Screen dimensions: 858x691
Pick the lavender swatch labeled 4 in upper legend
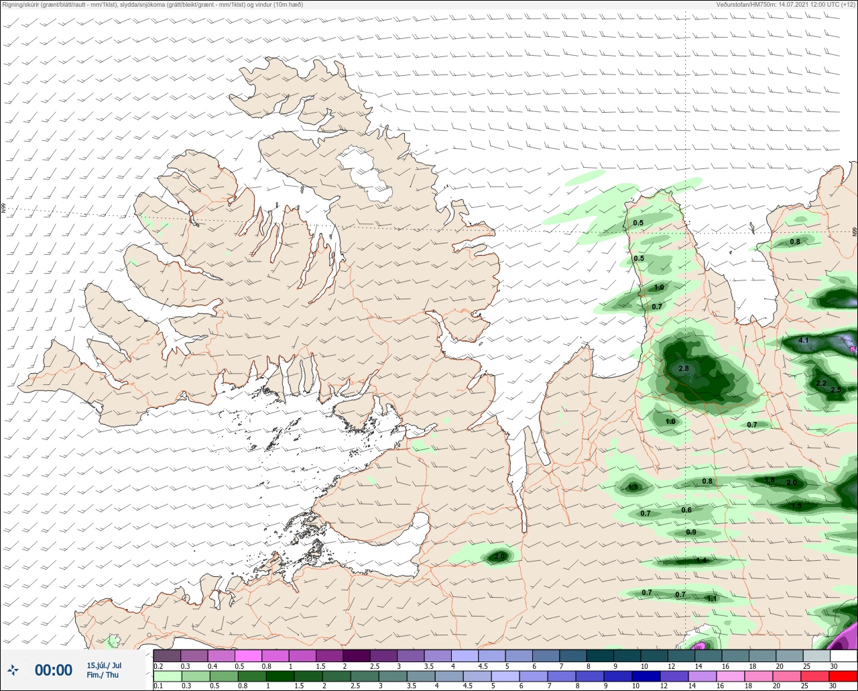465,655
